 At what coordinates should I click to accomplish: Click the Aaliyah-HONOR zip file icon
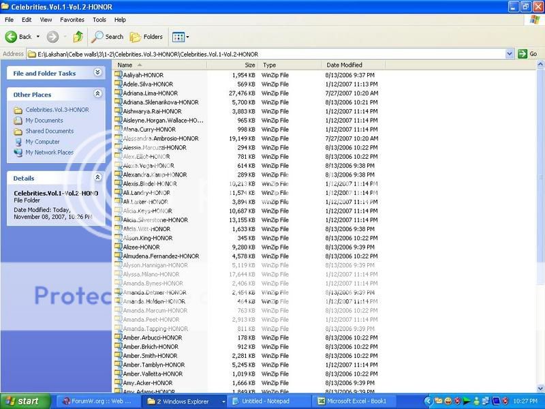point(118,75)
